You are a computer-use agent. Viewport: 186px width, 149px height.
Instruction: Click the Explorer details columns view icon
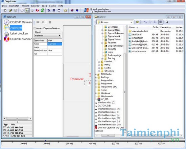point(161,22)
